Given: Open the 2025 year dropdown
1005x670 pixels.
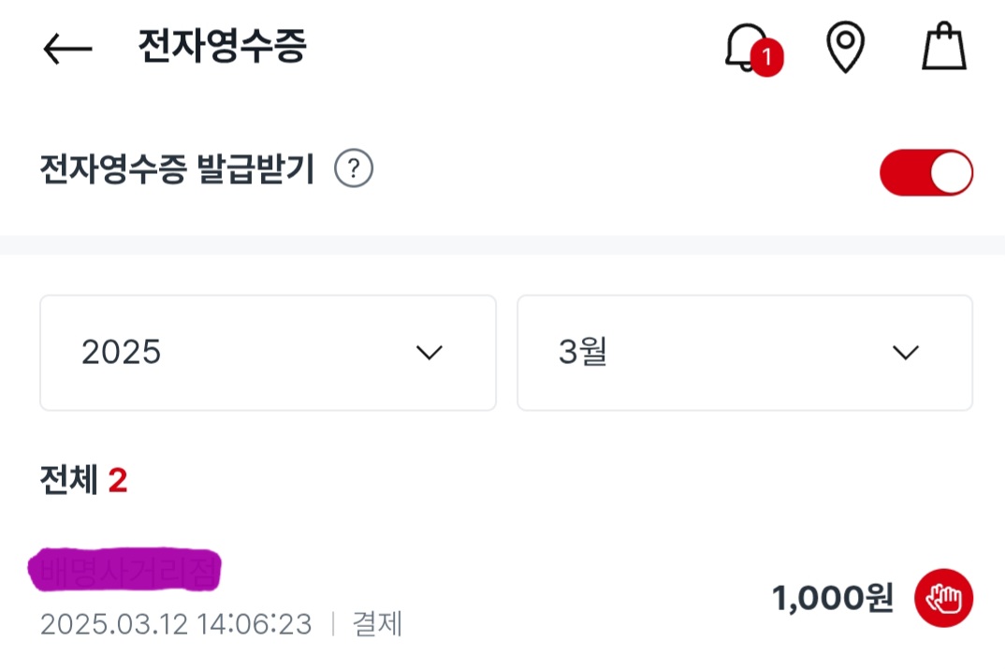Looking at the screenshot, I should point(268,353).
